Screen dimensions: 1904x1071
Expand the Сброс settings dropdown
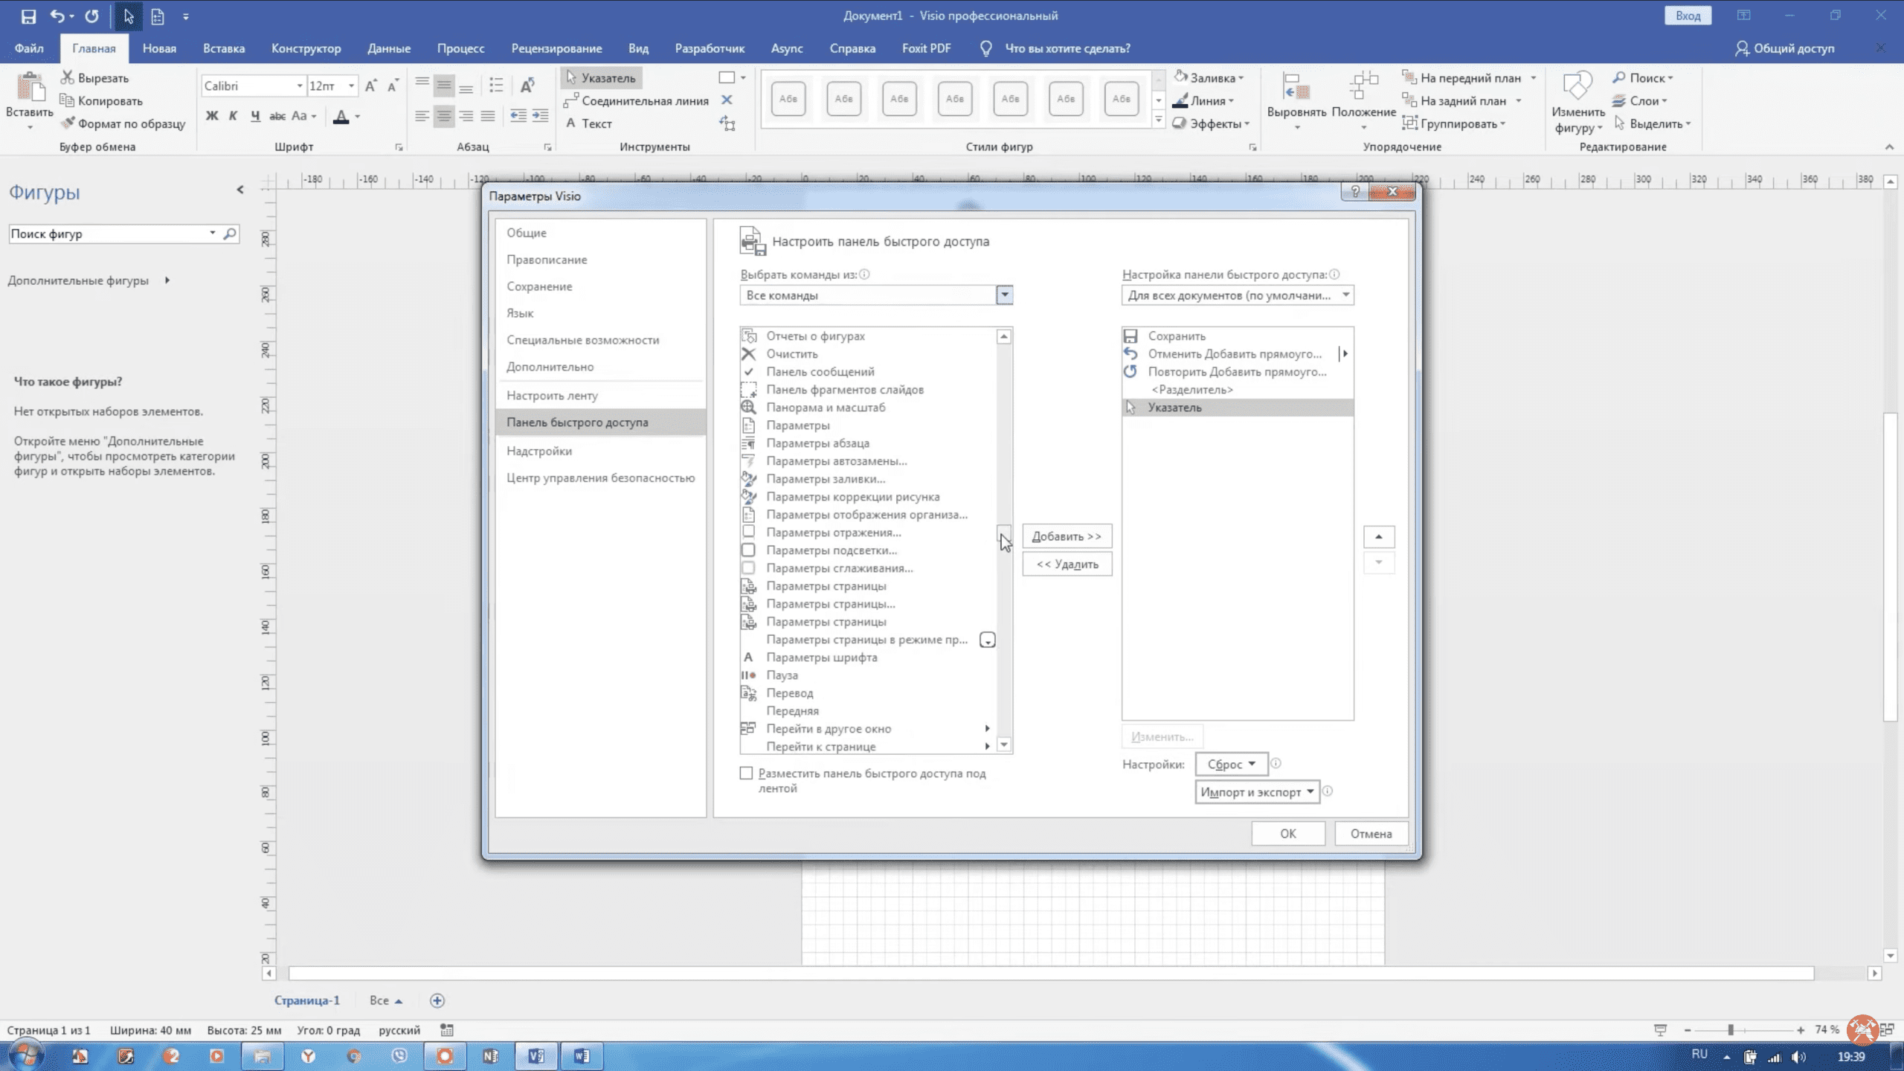[x=1231, y=764]
